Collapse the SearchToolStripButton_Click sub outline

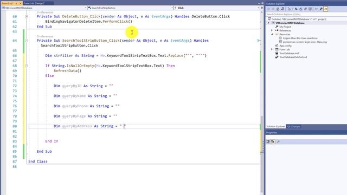click(x=27, y=41)
